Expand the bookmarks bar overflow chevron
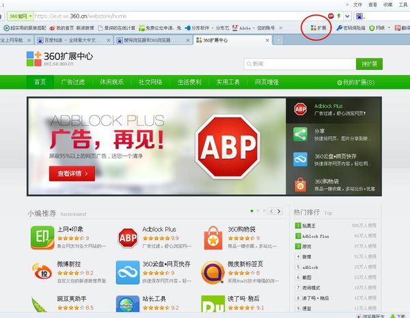Screen dimensions: 410x318 click(x=281, y=28)
